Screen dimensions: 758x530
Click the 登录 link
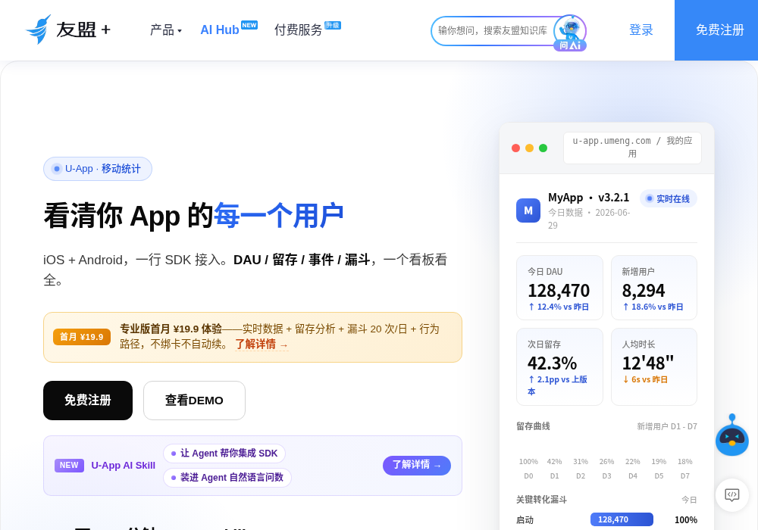tap(641, 30)
